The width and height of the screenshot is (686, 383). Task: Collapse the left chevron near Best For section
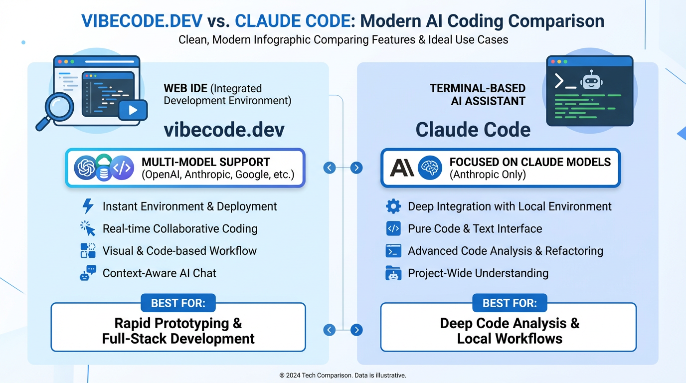(x=329, y=330)
